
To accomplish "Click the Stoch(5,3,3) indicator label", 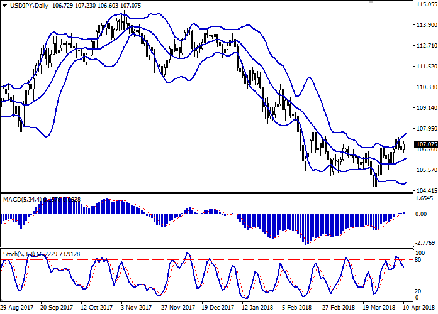I will pyautogui.click(x=20, y=253).
